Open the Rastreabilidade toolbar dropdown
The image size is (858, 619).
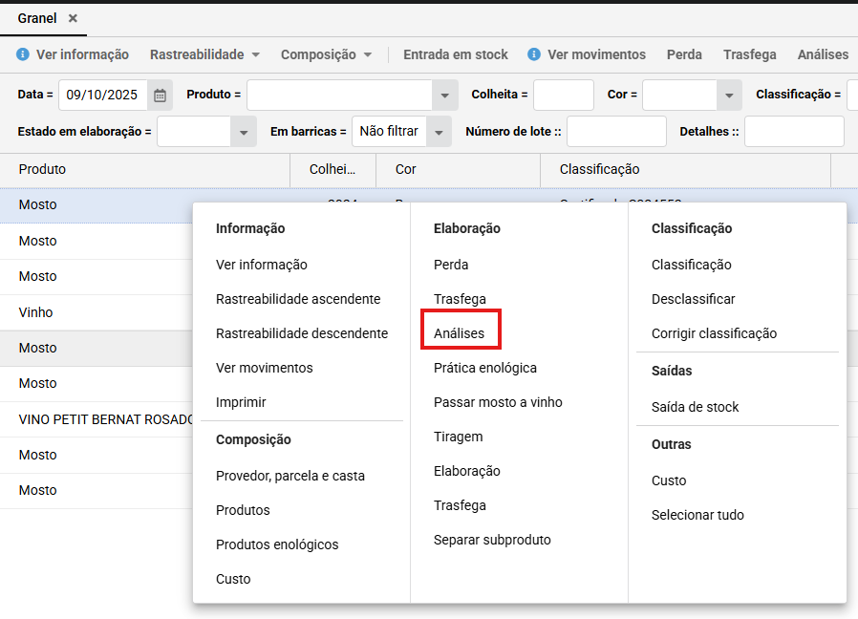[x=204, y=54]
